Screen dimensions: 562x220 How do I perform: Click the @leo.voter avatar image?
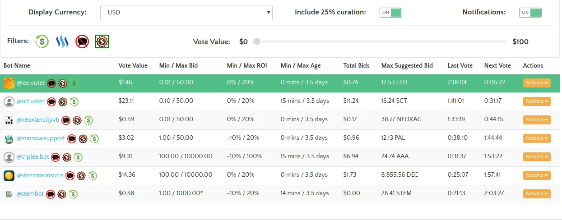tap(9, 83)
